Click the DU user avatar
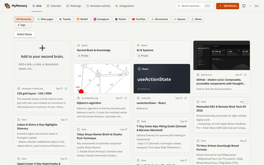 (257, 6)
